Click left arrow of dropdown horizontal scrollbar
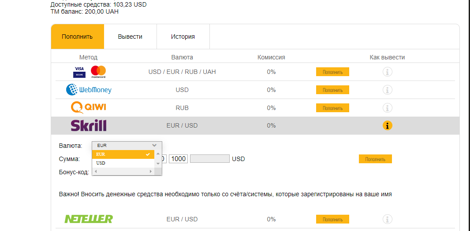470x231 pixels. coord(96,172)
